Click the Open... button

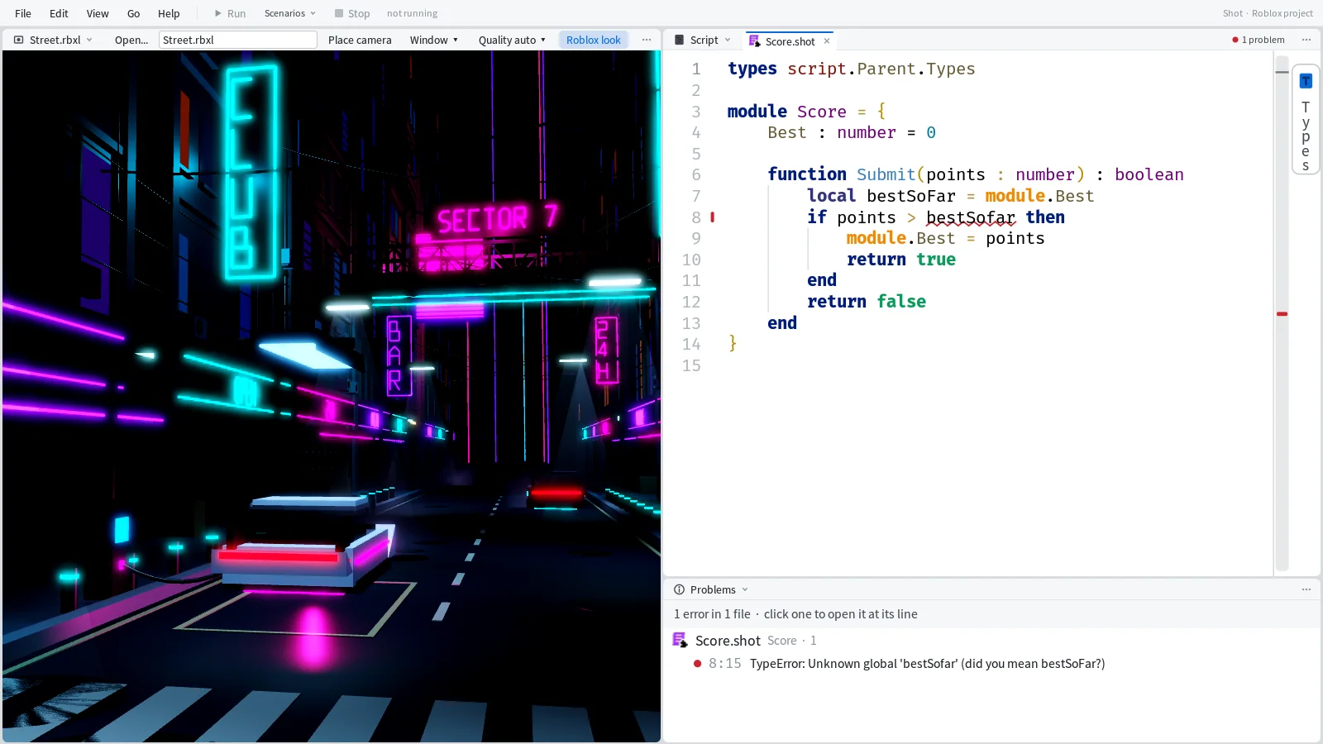[x=131, y=40]
